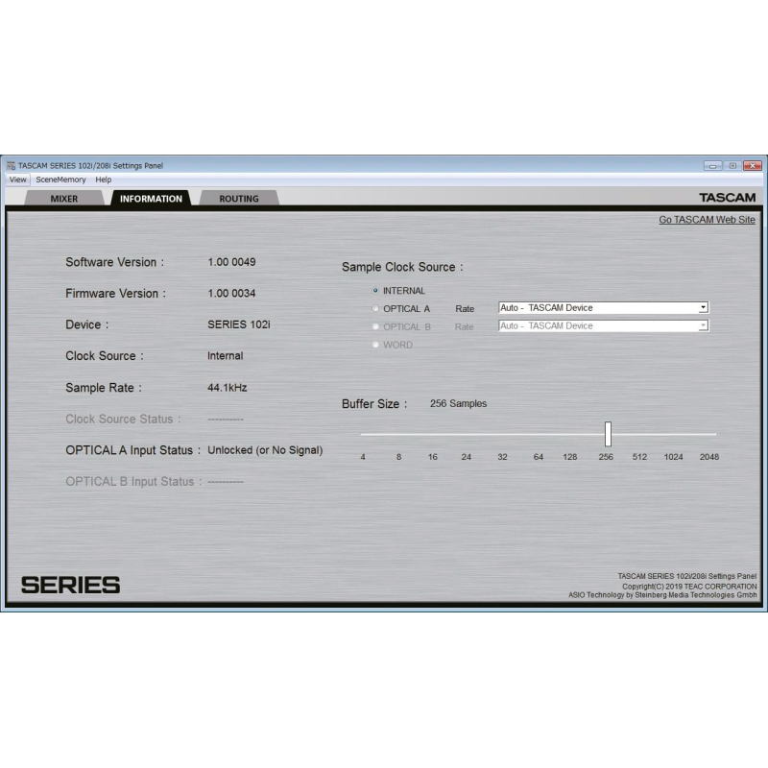Screen dimensions: 768x768
Task: Click the Copyright(C) 2019 TEAC CORPORATION text
Action: (689, 587)
